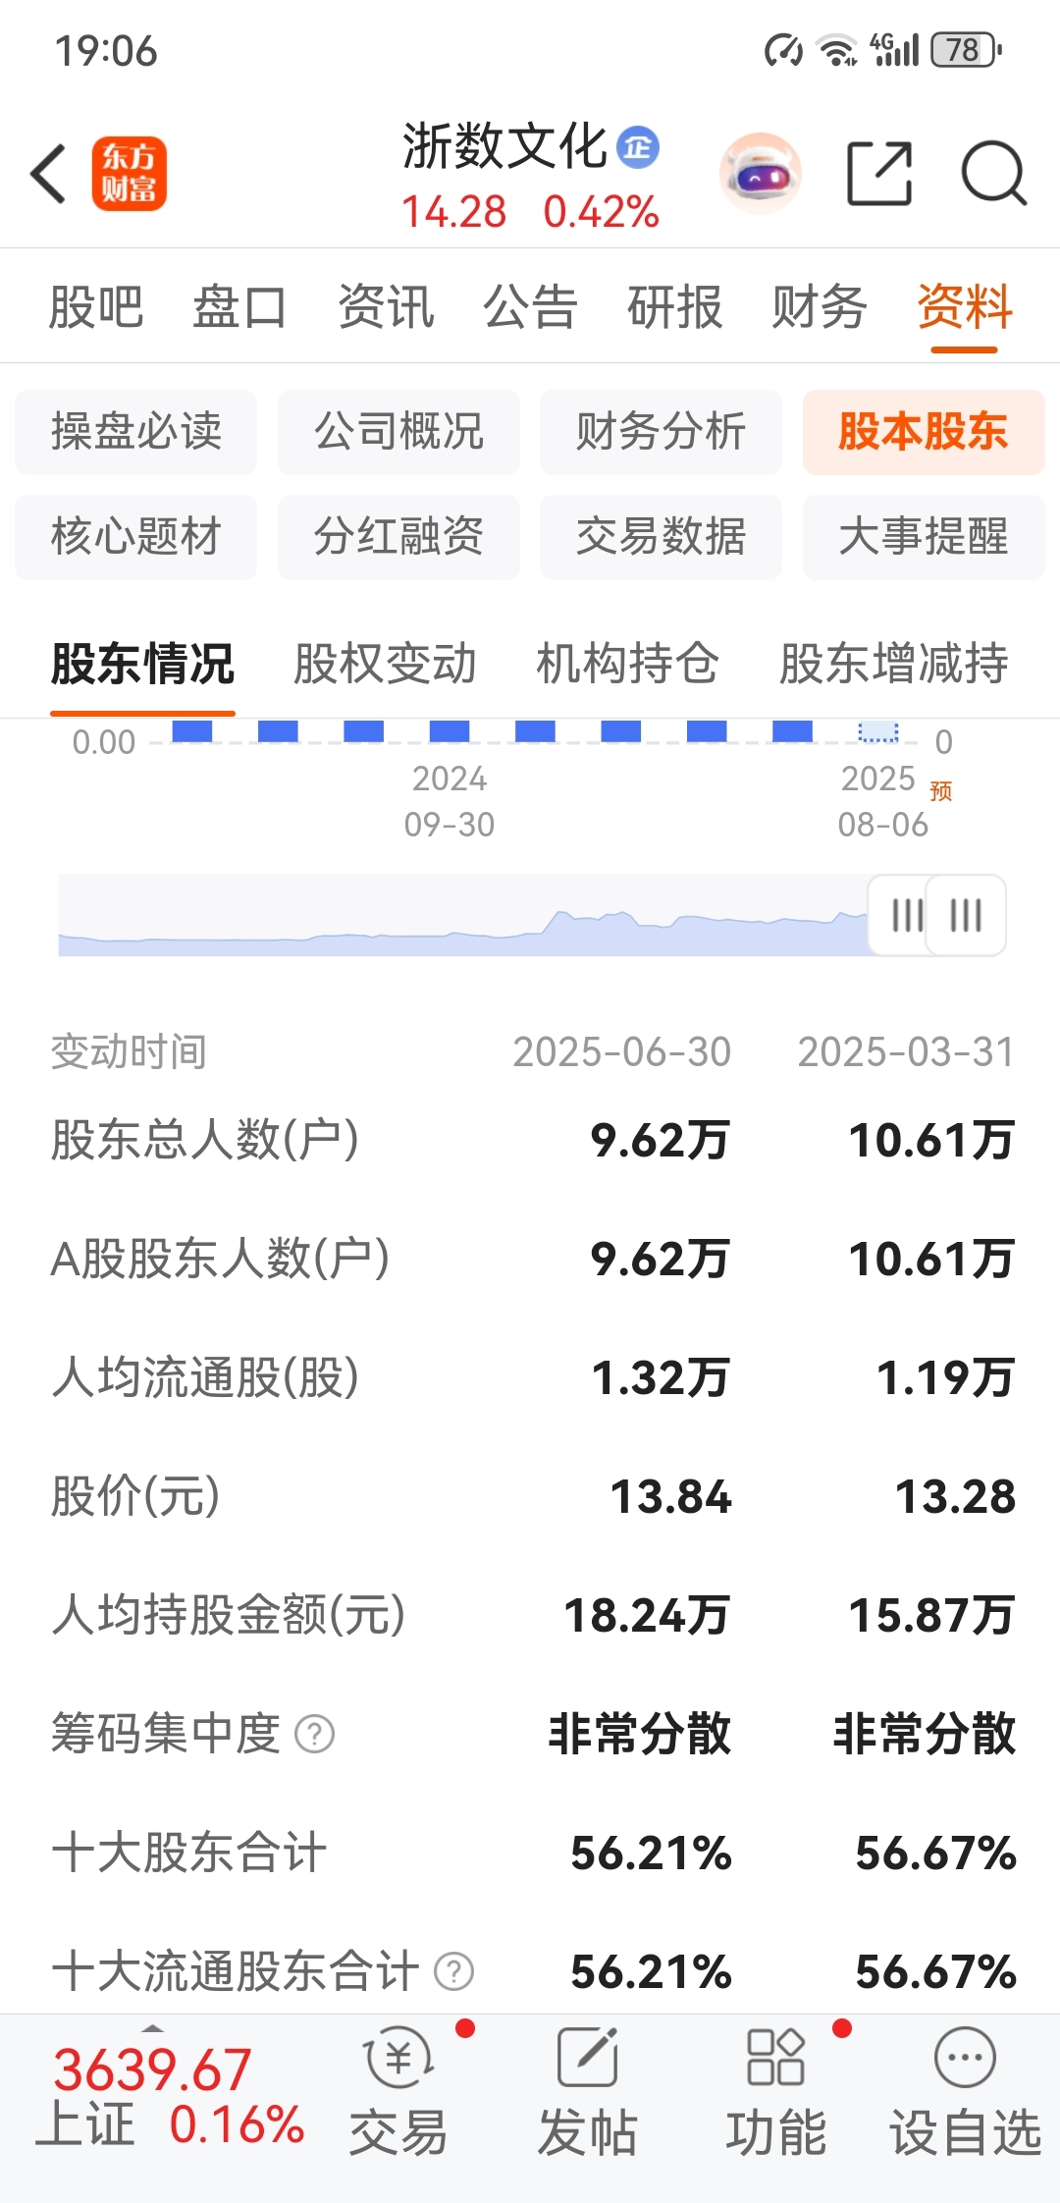Switch to the 股吧 tab
Viewport: 1060px width, 2203px height.
click(x=96, y=307)
